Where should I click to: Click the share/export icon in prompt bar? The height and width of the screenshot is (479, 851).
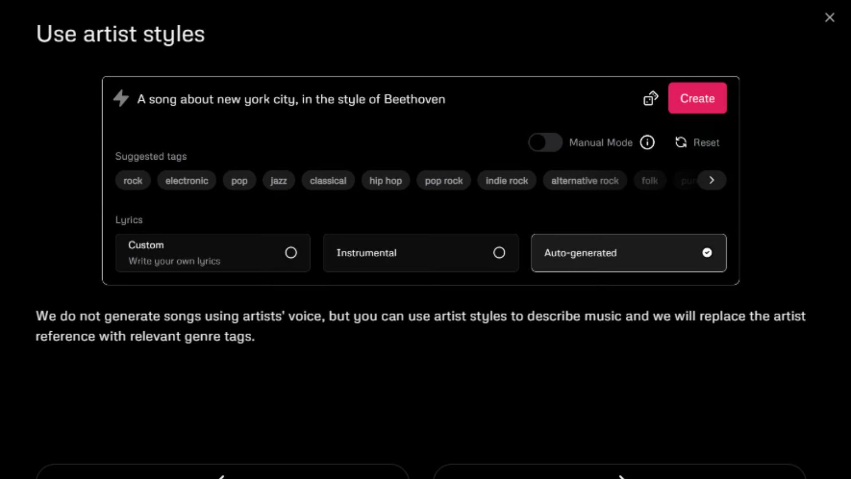[x=651, y=98]
